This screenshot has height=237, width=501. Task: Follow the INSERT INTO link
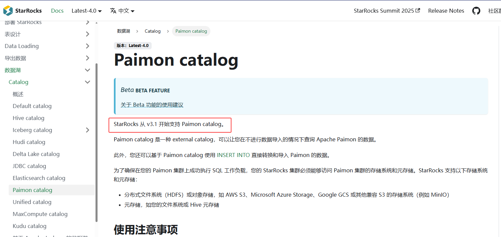click(x=233, y=155)
